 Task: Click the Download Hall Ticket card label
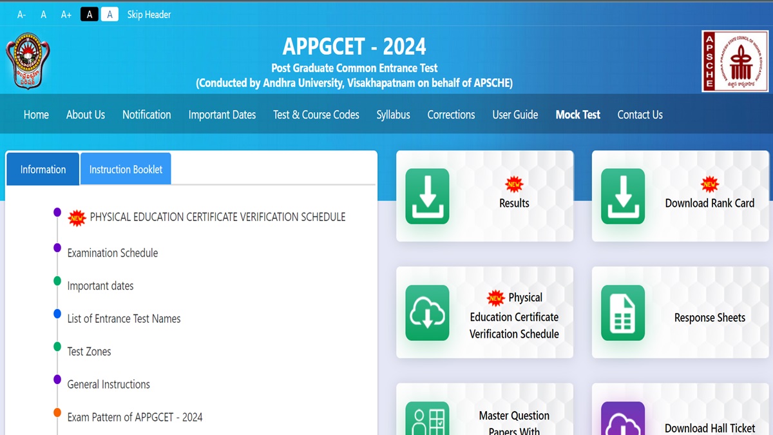[x=710, y=429]
